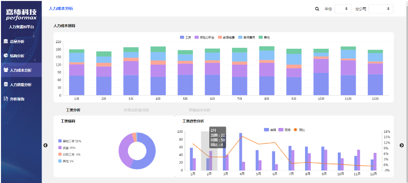Go to next panel with right arrow
The width and height of the screenshot is (408, 183).
(402, 145)
